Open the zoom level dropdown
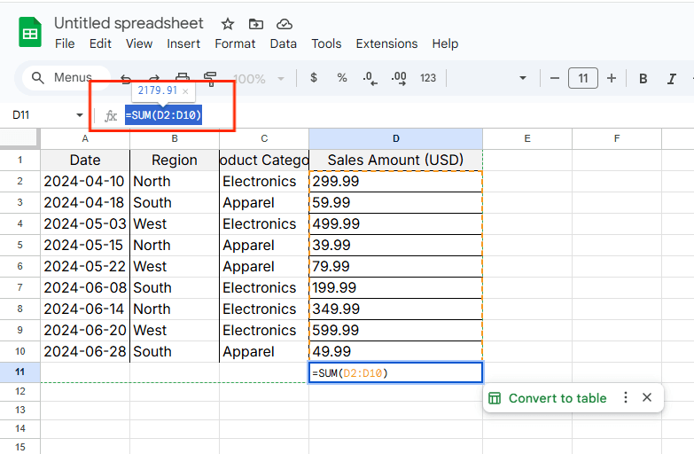This screenshot has width=694, height=454. [281, 78]
